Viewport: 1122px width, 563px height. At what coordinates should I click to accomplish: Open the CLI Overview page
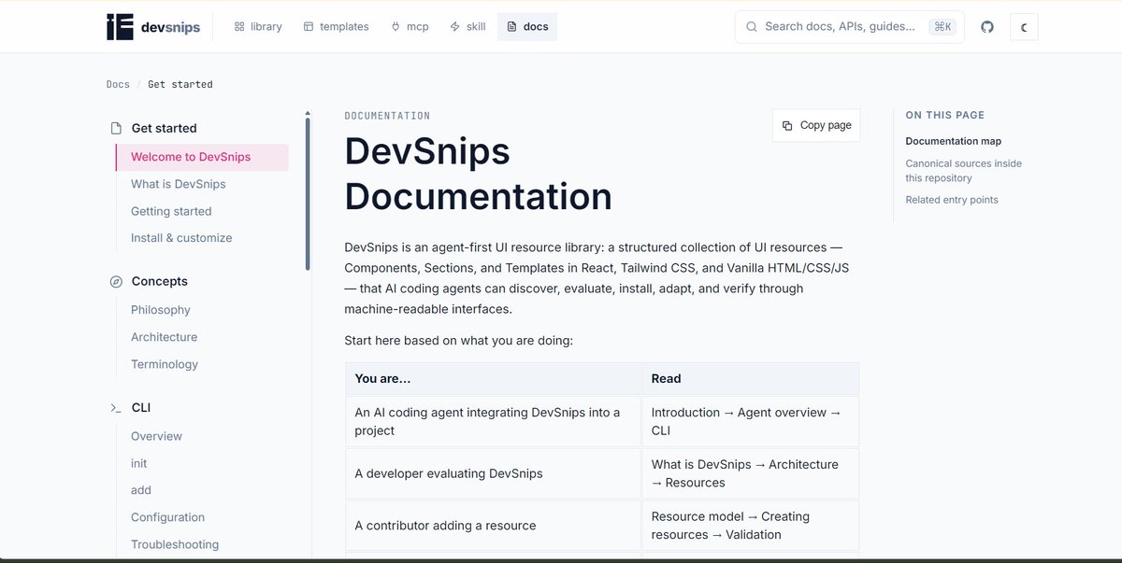[x=156, y=436]
